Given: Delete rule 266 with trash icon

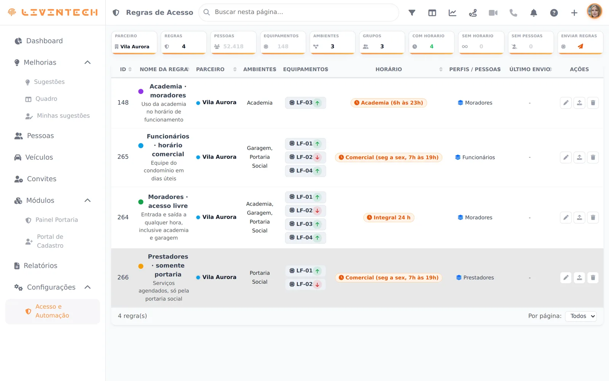Looking at the screenshot, I should coord(593,278).
